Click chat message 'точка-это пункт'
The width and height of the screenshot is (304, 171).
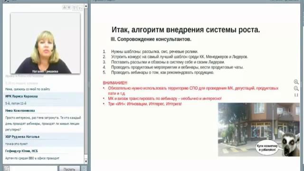(16, 144)
